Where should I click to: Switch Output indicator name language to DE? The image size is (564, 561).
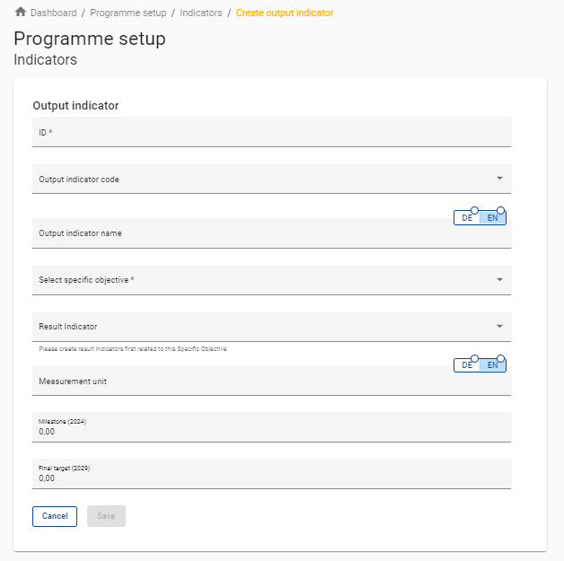[467, 218]
